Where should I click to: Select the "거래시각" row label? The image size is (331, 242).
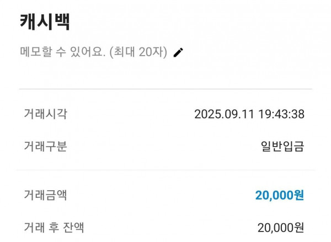[x=45, y=114]
